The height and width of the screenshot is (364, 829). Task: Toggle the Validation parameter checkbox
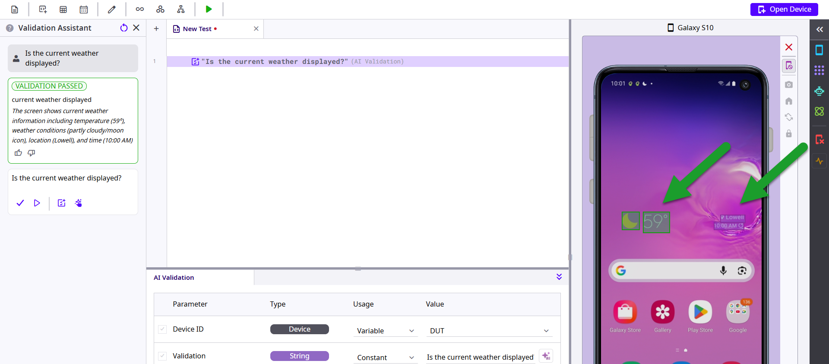point(162,356)
